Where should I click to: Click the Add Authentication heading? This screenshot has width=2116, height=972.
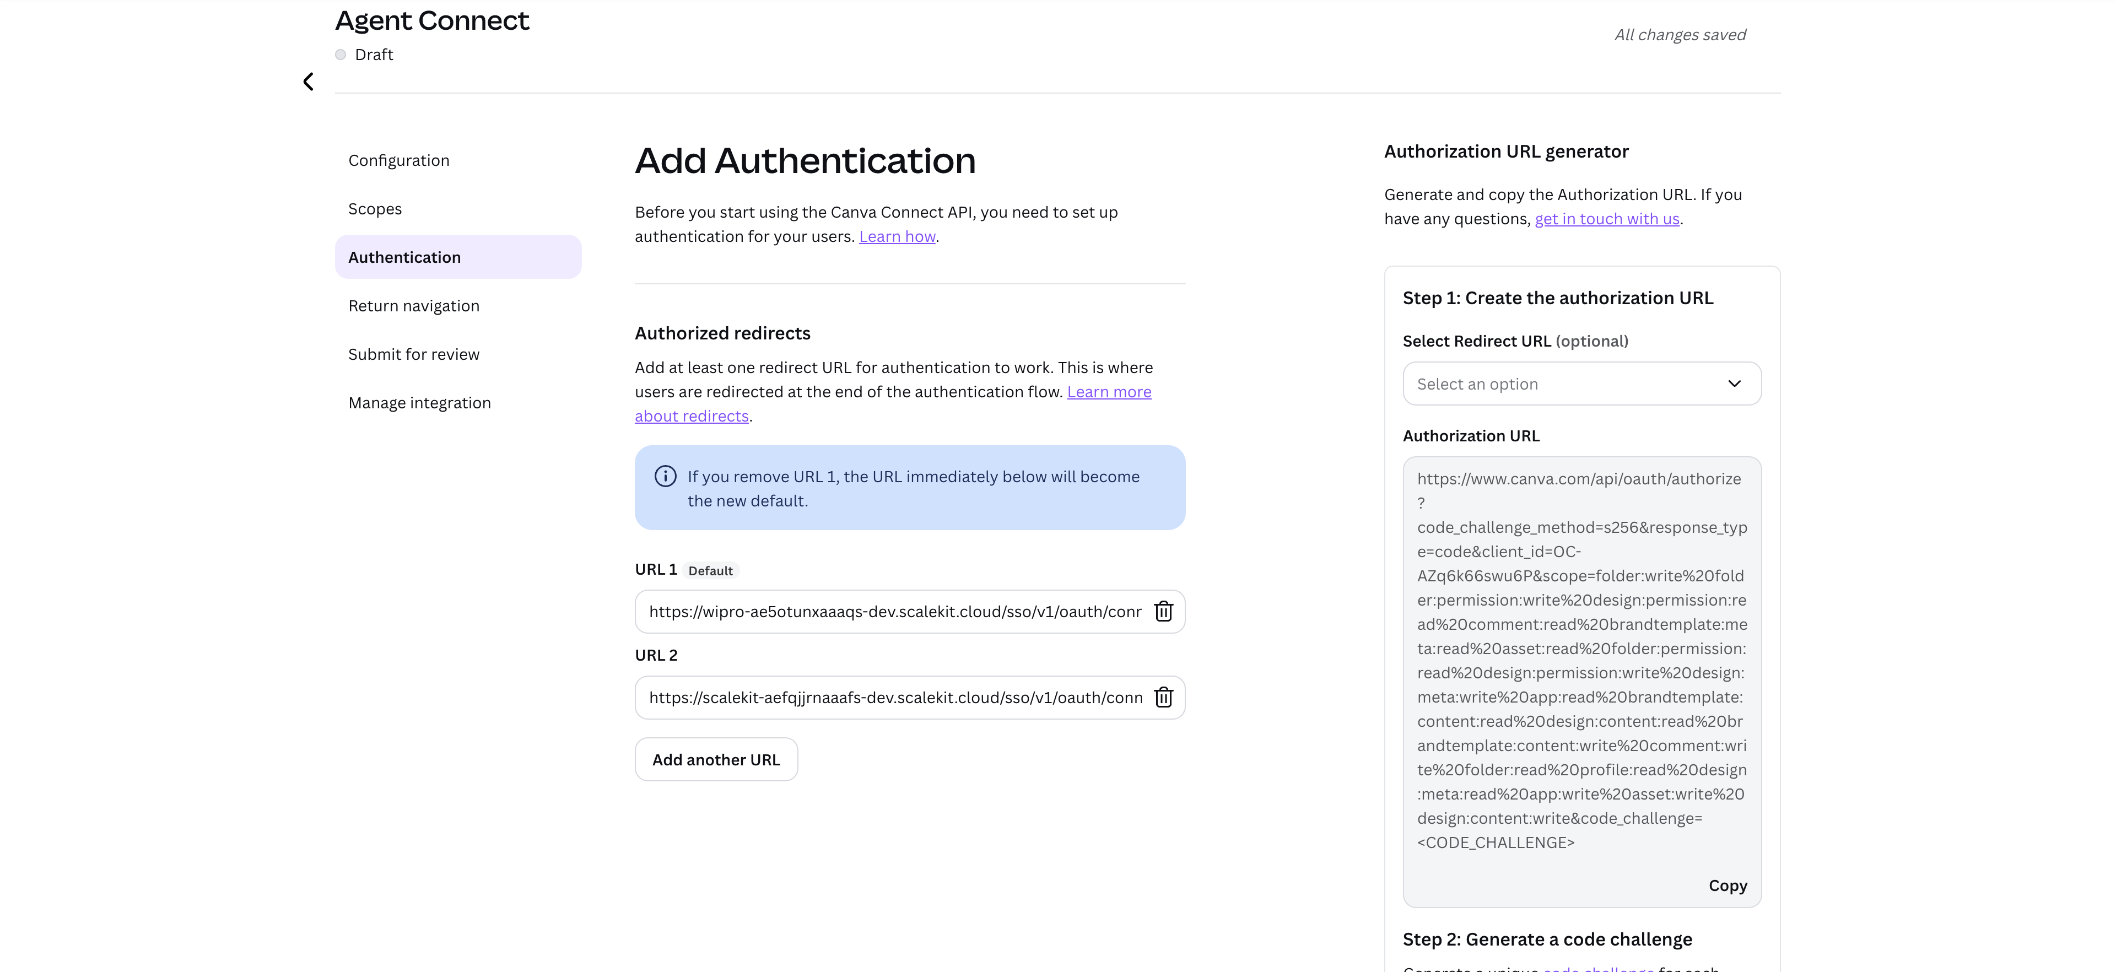805,160
